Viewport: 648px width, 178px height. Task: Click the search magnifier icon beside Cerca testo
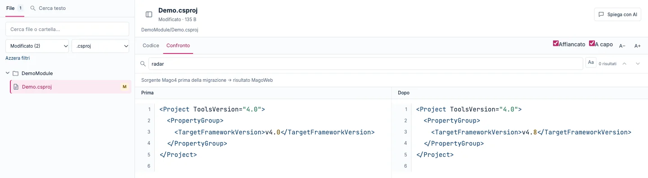(33, 8)
